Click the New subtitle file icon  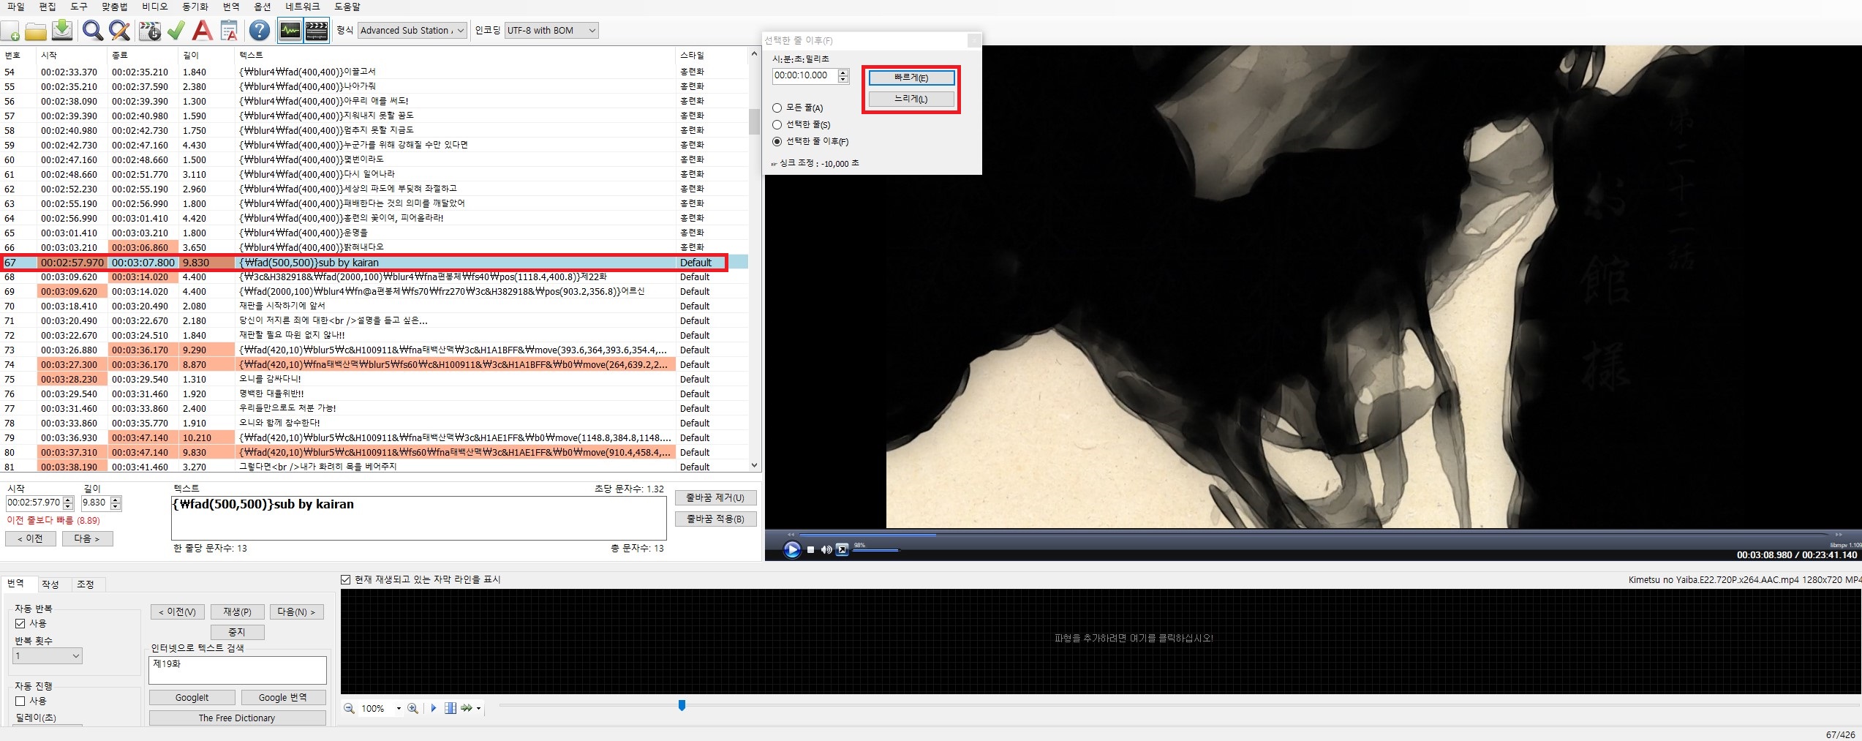pos(11,31)
